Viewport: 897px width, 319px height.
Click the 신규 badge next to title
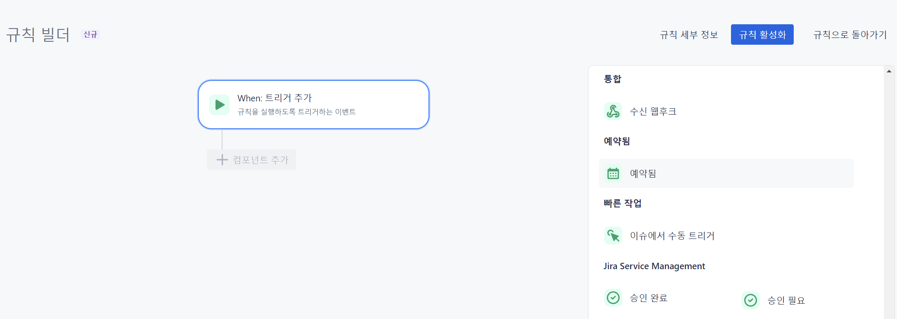[x=90, y=34]
